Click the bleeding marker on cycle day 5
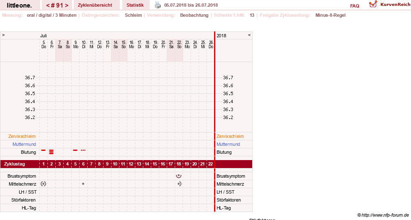 pyautogui.click(x=75, y=150)
